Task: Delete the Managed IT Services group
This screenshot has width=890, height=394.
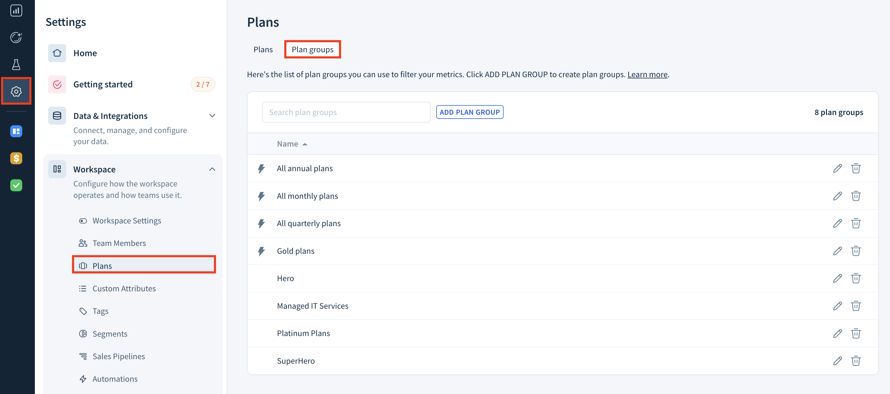Action: pyautogui.click(x=855, y=306)
